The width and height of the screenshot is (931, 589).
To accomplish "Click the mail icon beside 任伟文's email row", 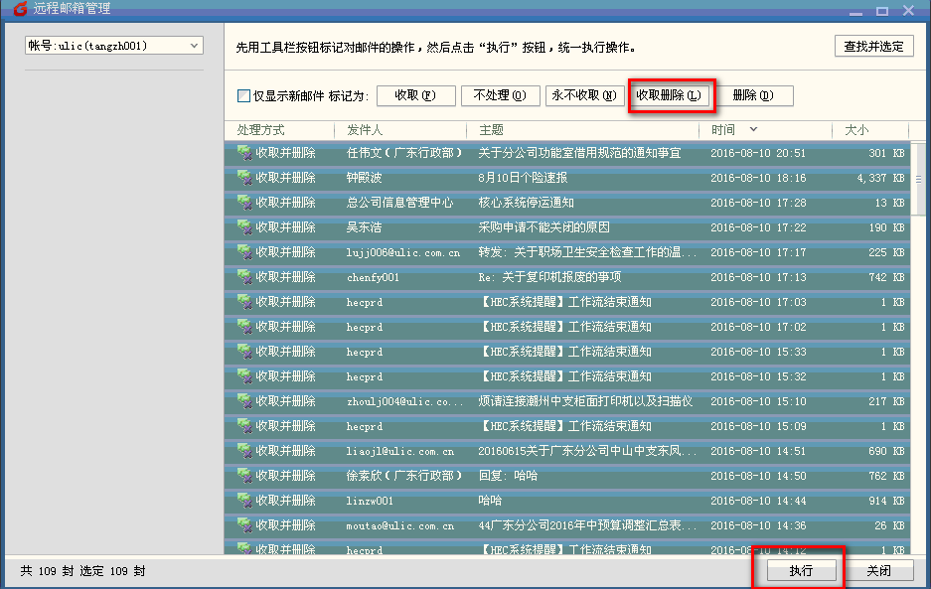I will point(244,153).
